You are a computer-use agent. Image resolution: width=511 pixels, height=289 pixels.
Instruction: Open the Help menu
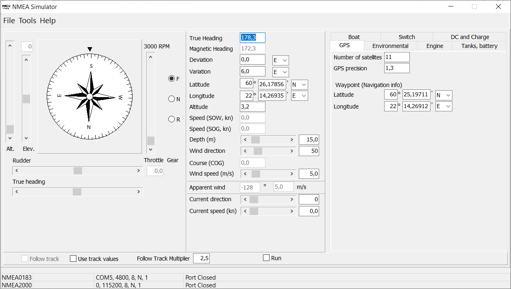coord(48,20)
